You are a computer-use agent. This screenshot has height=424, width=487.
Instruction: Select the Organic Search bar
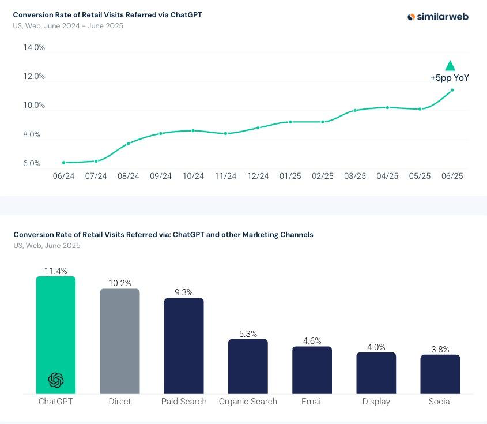tap(248, 366)
